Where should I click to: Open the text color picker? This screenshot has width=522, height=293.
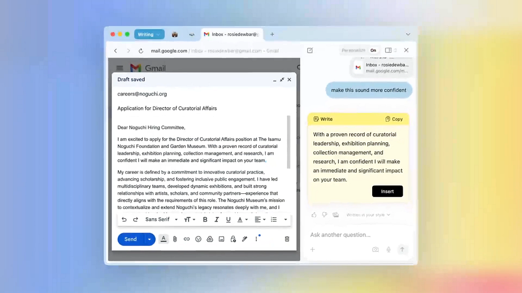[x=242, y=220]
